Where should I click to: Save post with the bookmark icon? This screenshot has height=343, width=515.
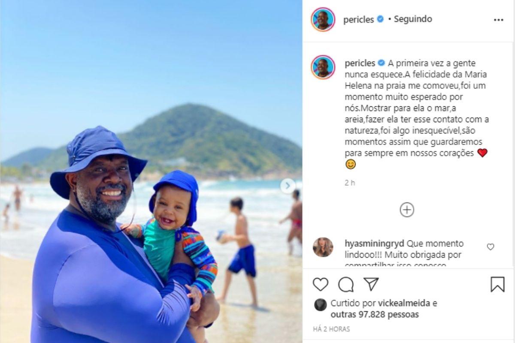[x=497, y=284]
